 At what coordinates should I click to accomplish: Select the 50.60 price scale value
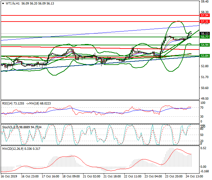pyautogui.click(x=205, y=88)
